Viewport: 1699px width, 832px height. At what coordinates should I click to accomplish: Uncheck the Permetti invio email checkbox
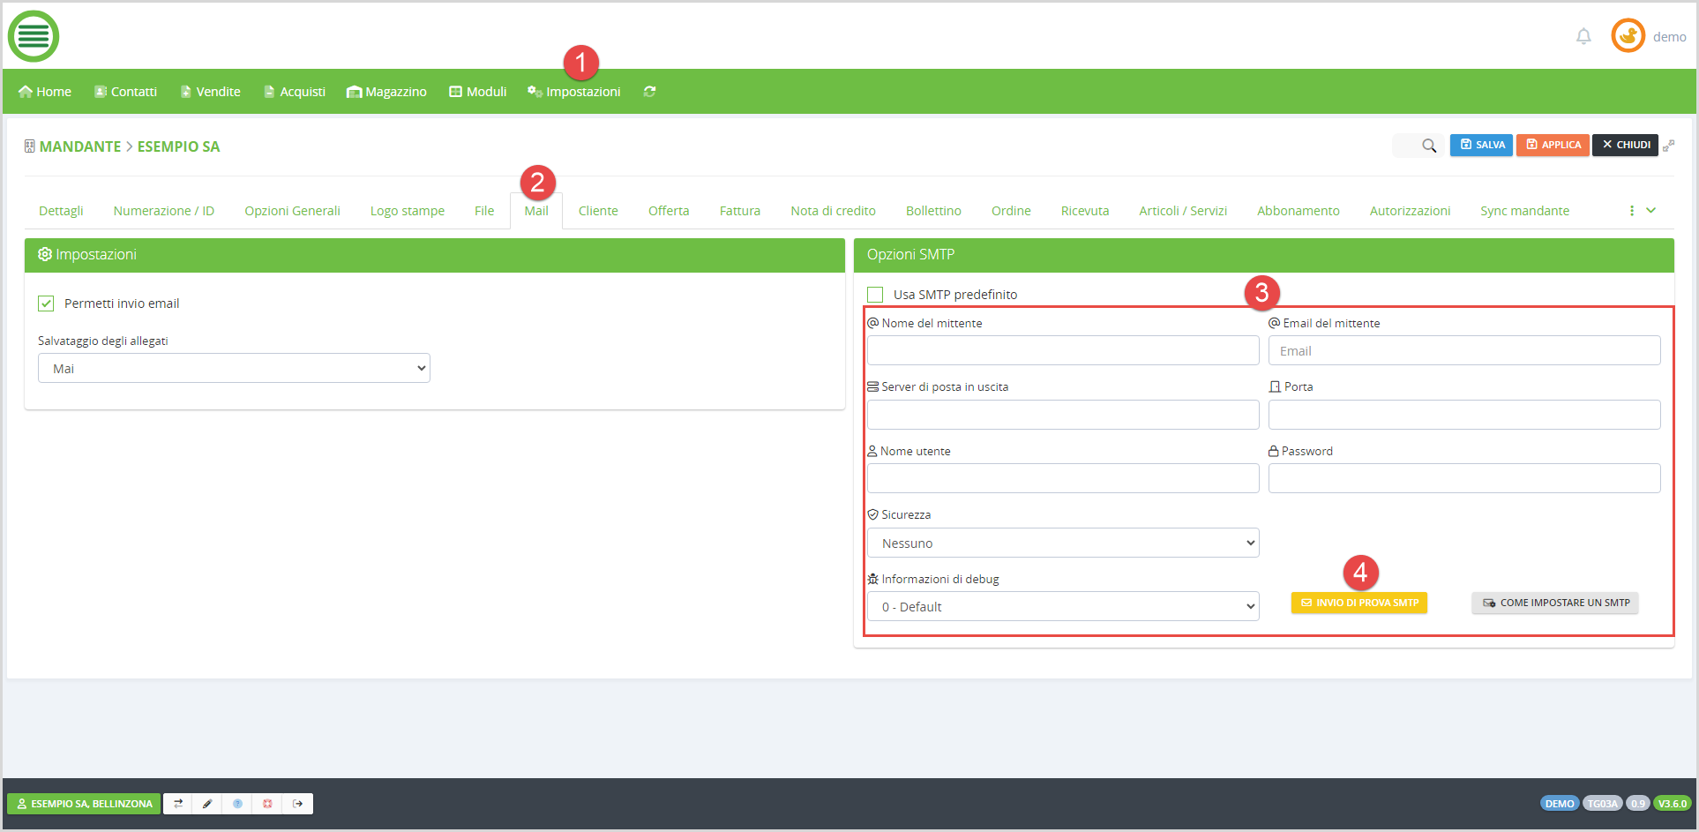coord(46,304)
